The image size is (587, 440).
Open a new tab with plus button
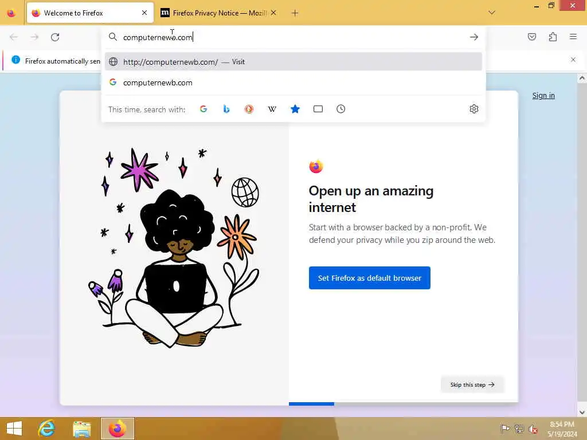coord(295,13)
